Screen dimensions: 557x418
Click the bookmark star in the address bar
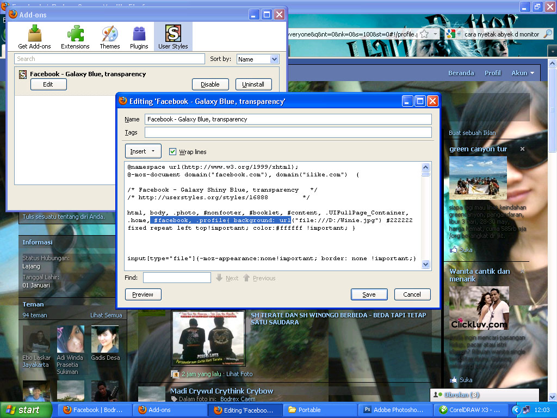pyautogui.click(x=424, y=34)
